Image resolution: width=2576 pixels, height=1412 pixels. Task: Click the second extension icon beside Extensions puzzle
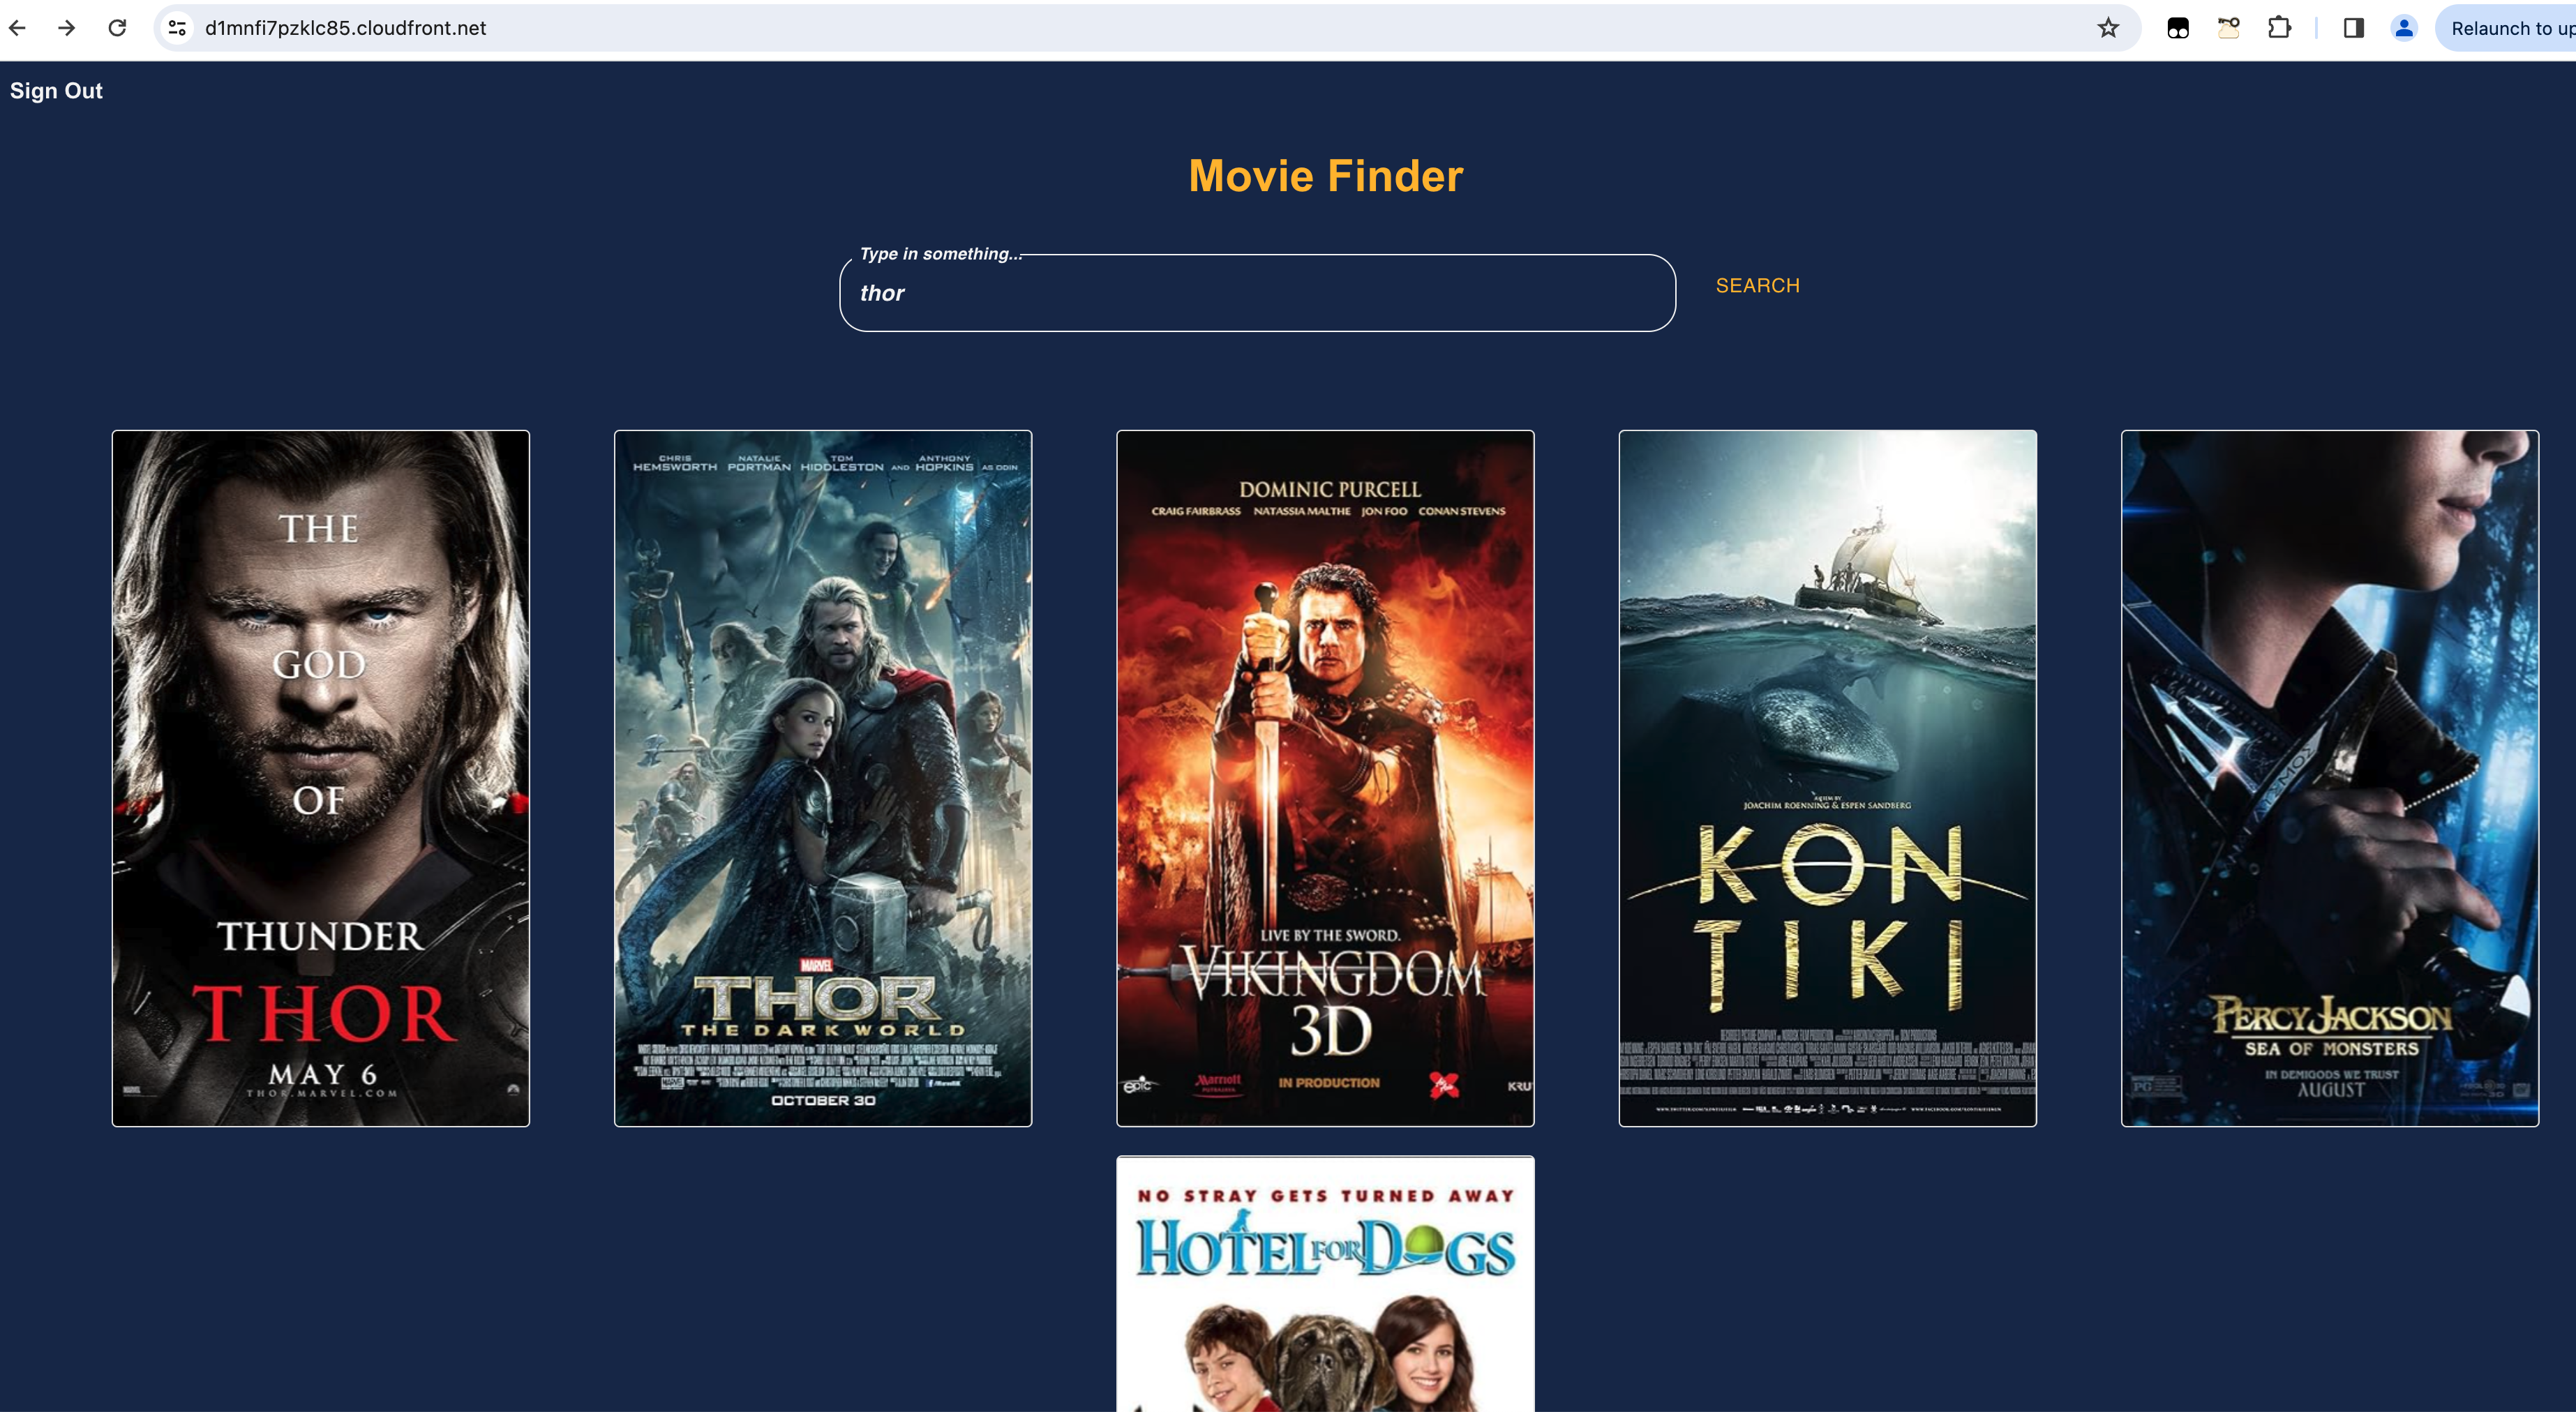(2229, 28)
